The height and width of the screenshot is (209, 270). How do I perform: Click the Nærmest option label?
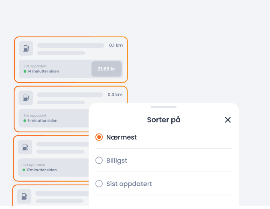point(122,137)
